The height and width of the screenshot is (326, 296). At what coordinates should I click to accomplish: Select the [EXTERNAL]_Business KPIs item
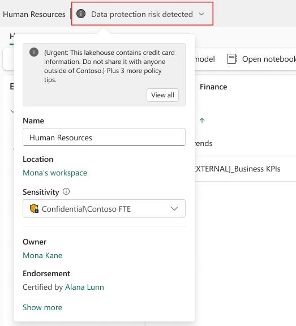pos(238,169)
